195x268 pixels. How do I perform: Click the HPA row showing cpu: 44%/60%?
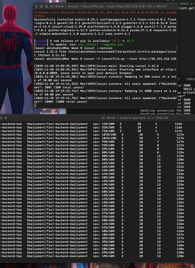coord(92,224)
